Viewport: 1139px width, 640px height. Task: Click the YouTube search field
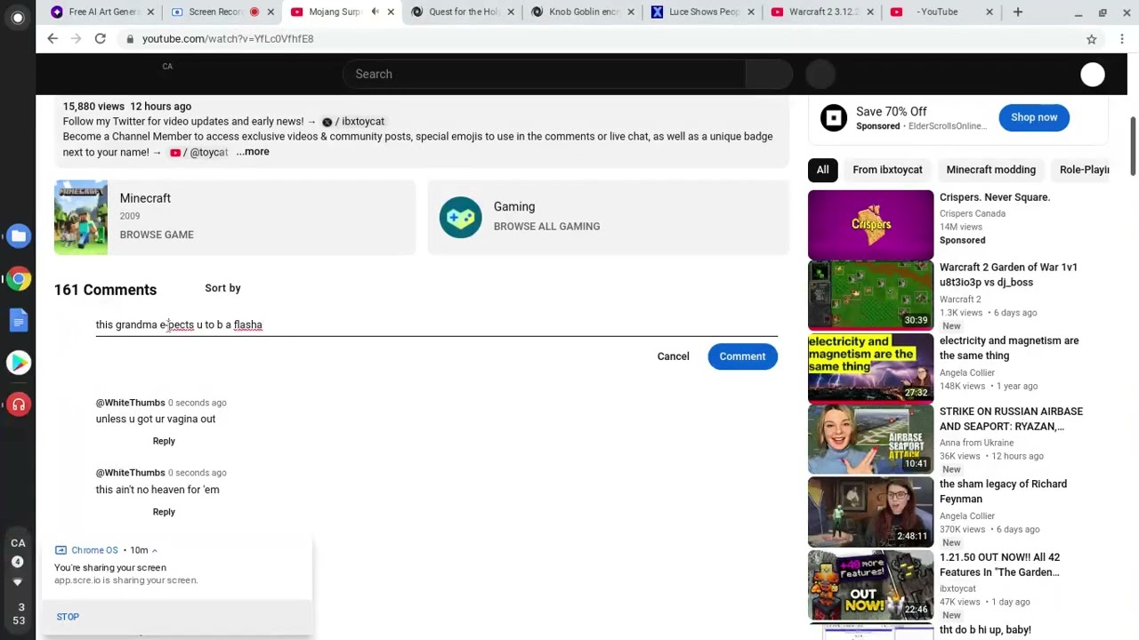tap(543, 74)
